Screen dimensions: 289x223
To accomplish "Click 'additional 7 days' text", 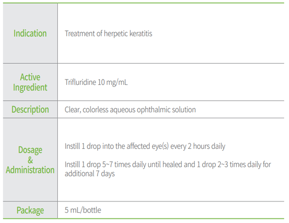I will 90,174.
